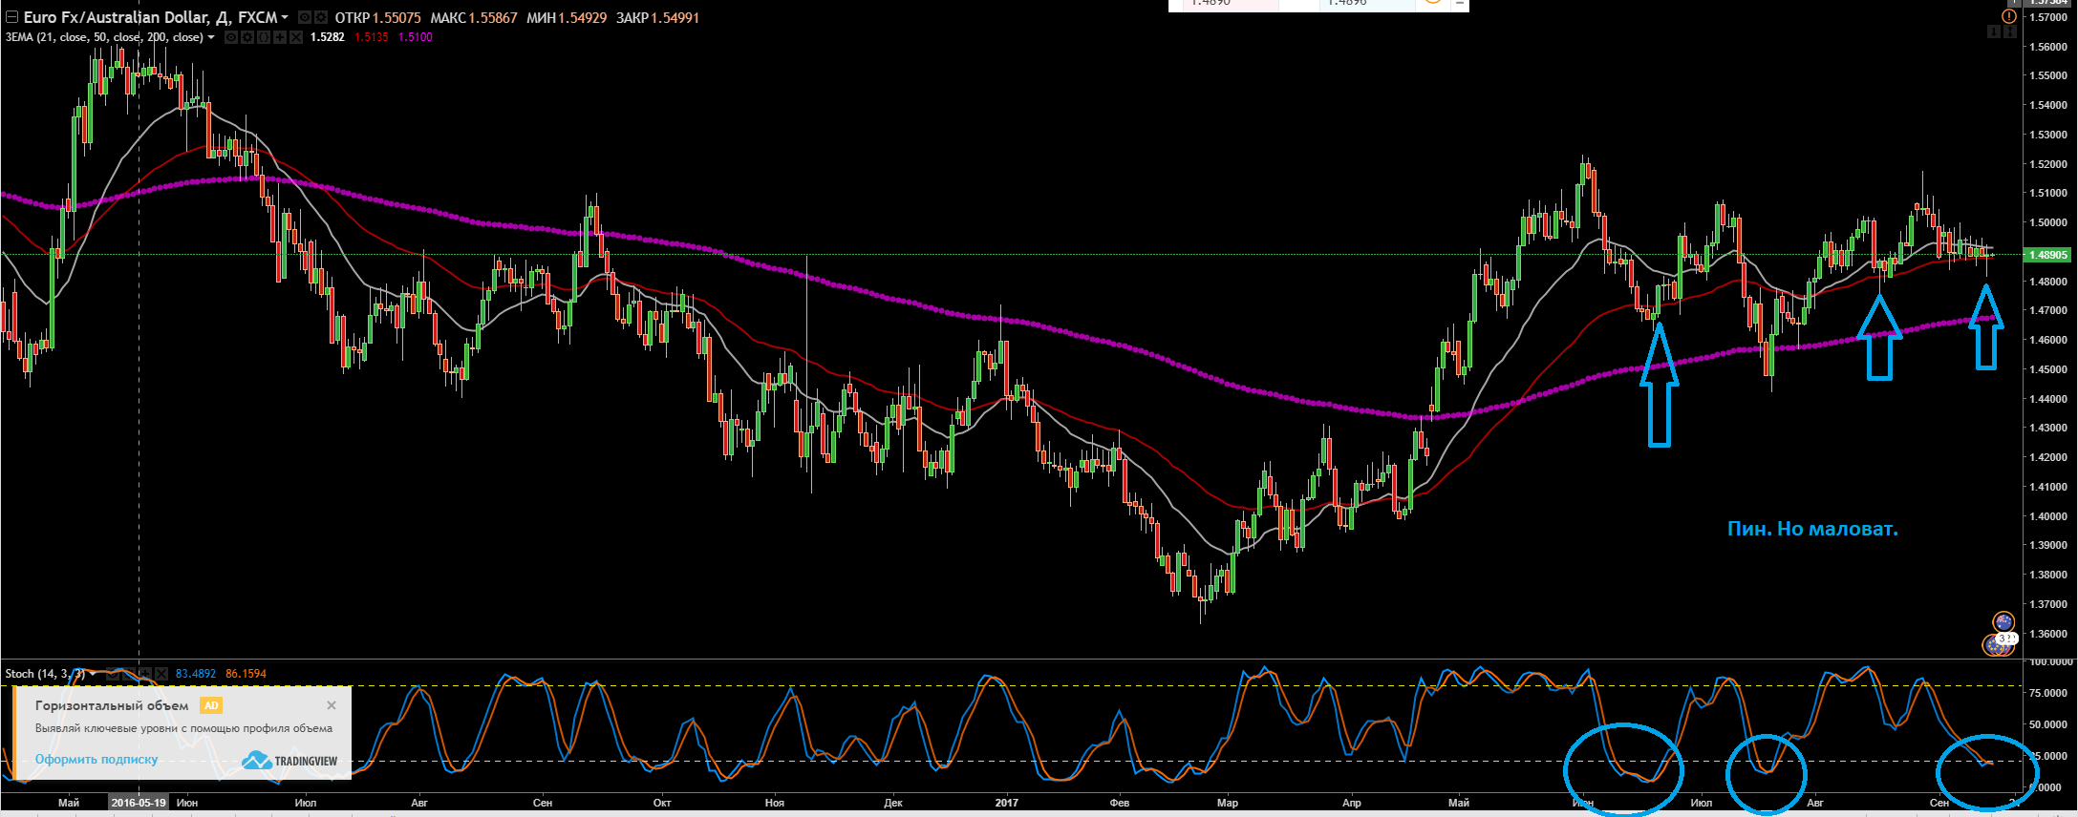
Task: Open 3EMA indicator settings gear
Action: pos(247,37)
